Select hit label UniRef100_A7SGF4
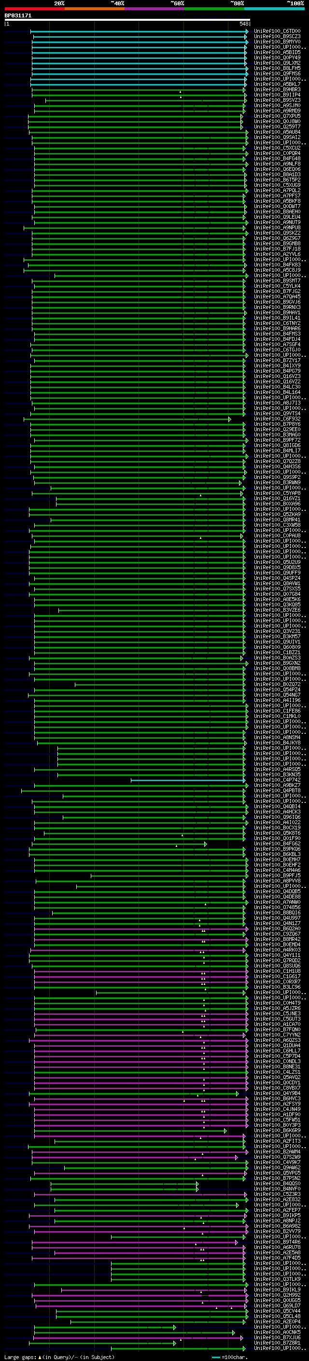The image size is (309, 1361). [x=277, y=345]
